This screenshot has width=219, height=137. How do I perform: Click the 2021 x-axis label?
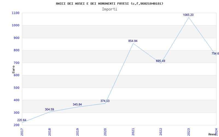point(133,132)
